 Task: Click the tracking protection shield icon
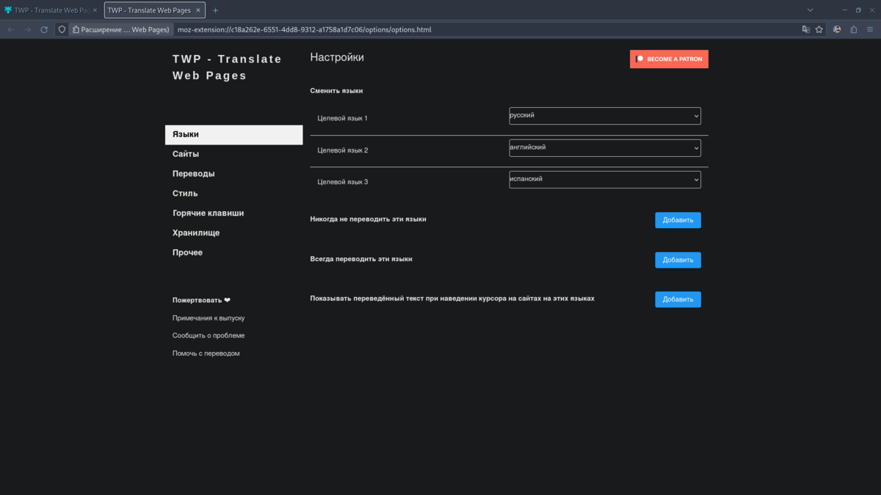(x=62, y=29)
